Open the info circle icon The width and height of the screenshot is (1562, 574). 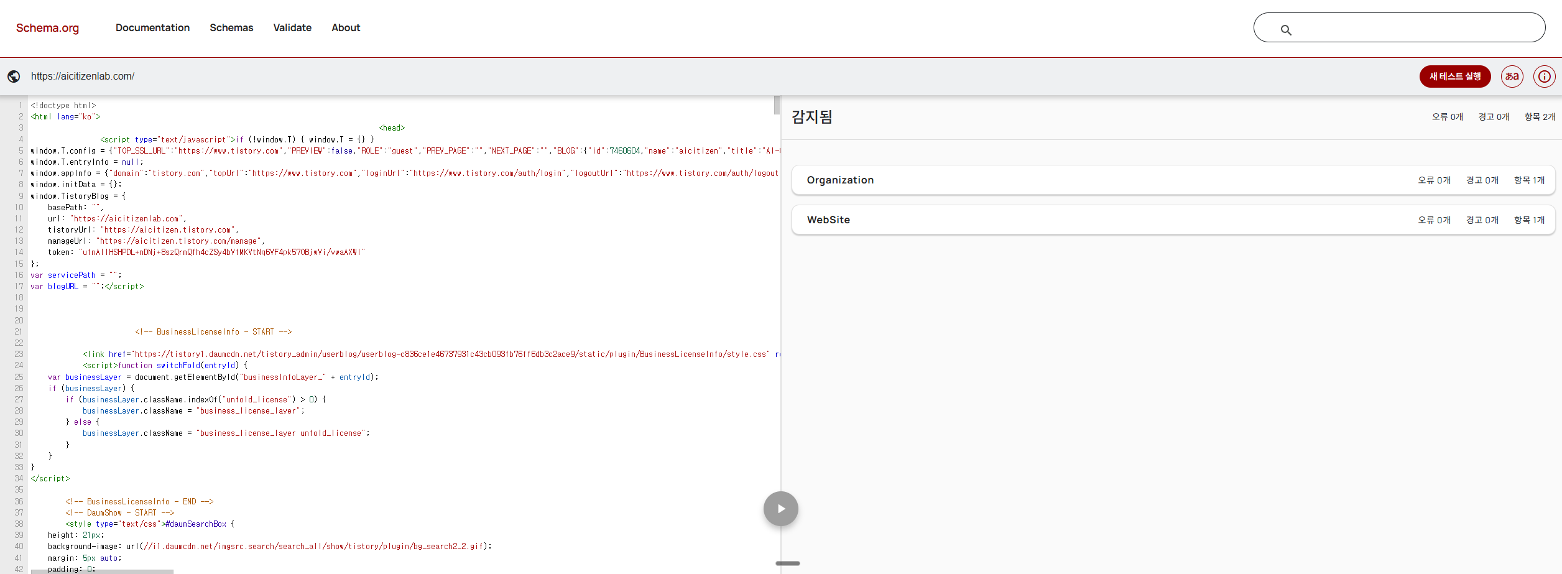coord(1545,76)
